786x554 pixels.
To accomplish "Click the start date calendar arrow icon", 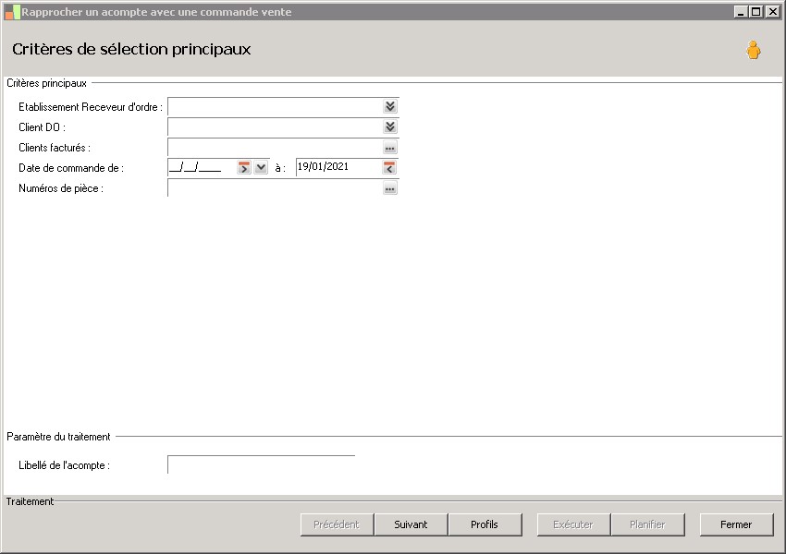I will 243,168.
